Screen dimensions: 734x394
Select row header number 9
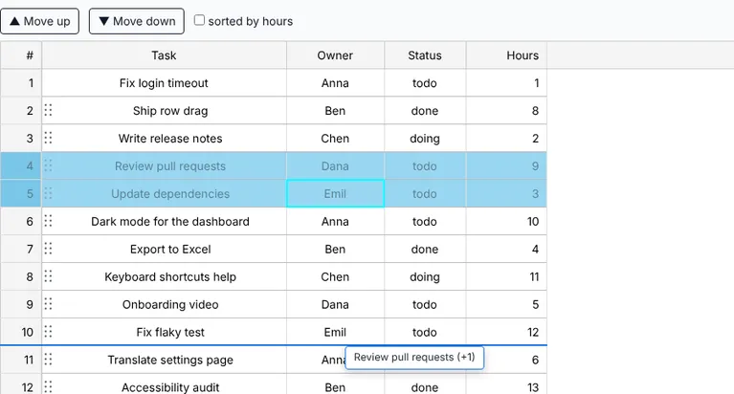(21, 304)
